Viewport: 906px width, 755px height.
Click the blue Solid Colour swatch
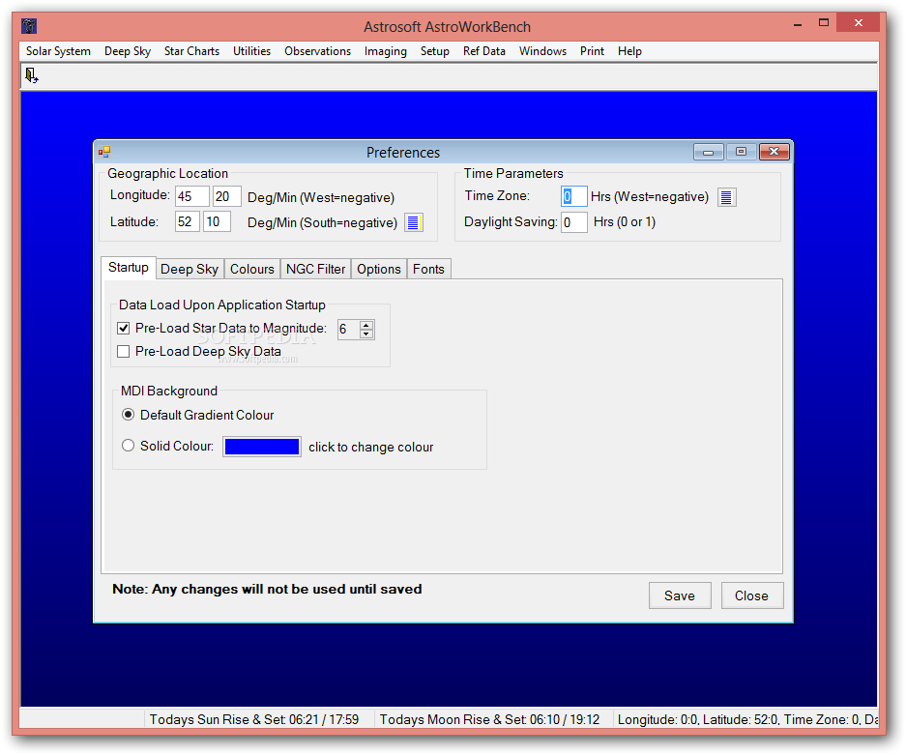[262, 447]
